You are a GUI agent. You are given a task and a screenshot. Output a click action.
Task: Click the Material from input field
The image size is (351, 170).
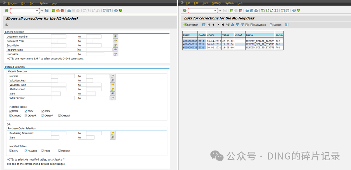point(63,76)
